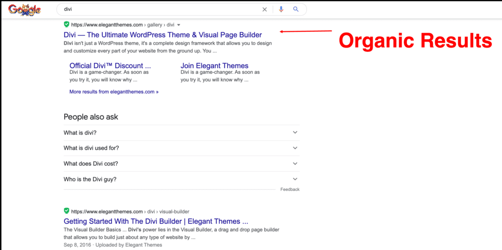Open "Getting Started With The Divi Builder" result
The width and height of the screenshot is (502, 250).
(x=156, y=221)
